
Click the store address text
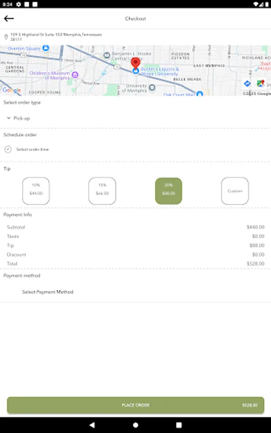(56, 37)
